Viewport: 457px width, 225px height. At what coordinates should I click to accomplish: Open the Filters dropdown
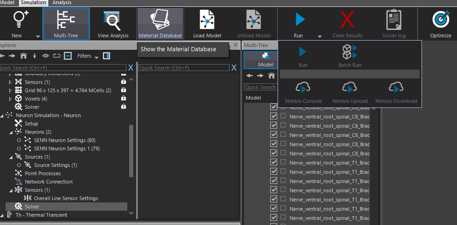(x=88, y=56)
